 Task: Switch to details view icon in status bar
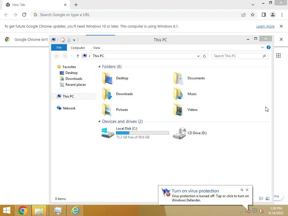point(261,198)
